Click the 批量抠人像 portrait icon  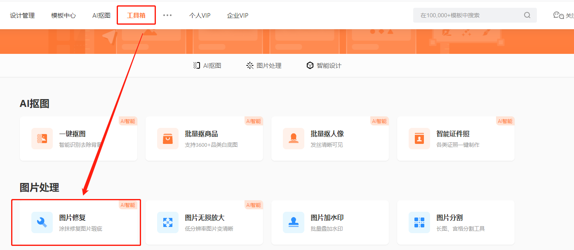coord(294,139)
